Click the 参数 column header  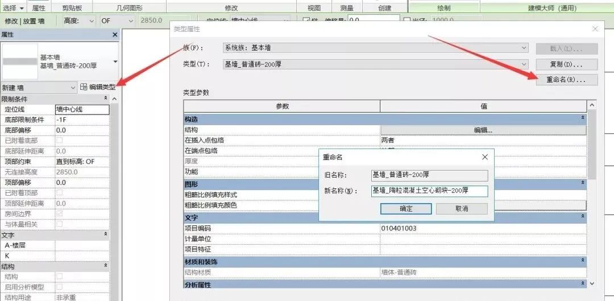282,106
